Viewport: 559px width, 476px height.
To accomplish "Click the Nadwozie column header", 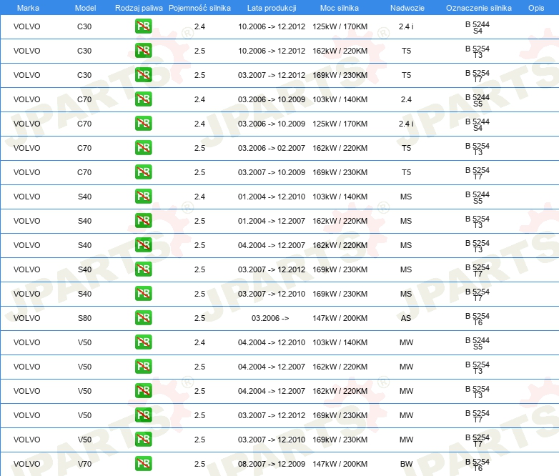I will [x=407, y=8].
